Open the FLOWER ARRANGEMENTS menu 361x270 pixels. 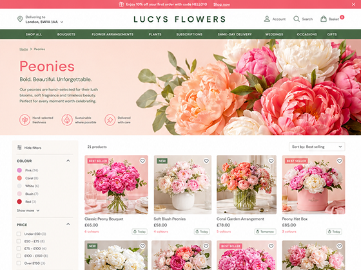point(112,34)
